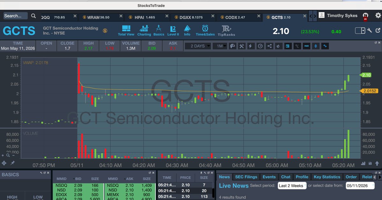Click the gold coin icon beside GCT Semiconductor
This screenshot has width=382, height=200.
point(105,31)
